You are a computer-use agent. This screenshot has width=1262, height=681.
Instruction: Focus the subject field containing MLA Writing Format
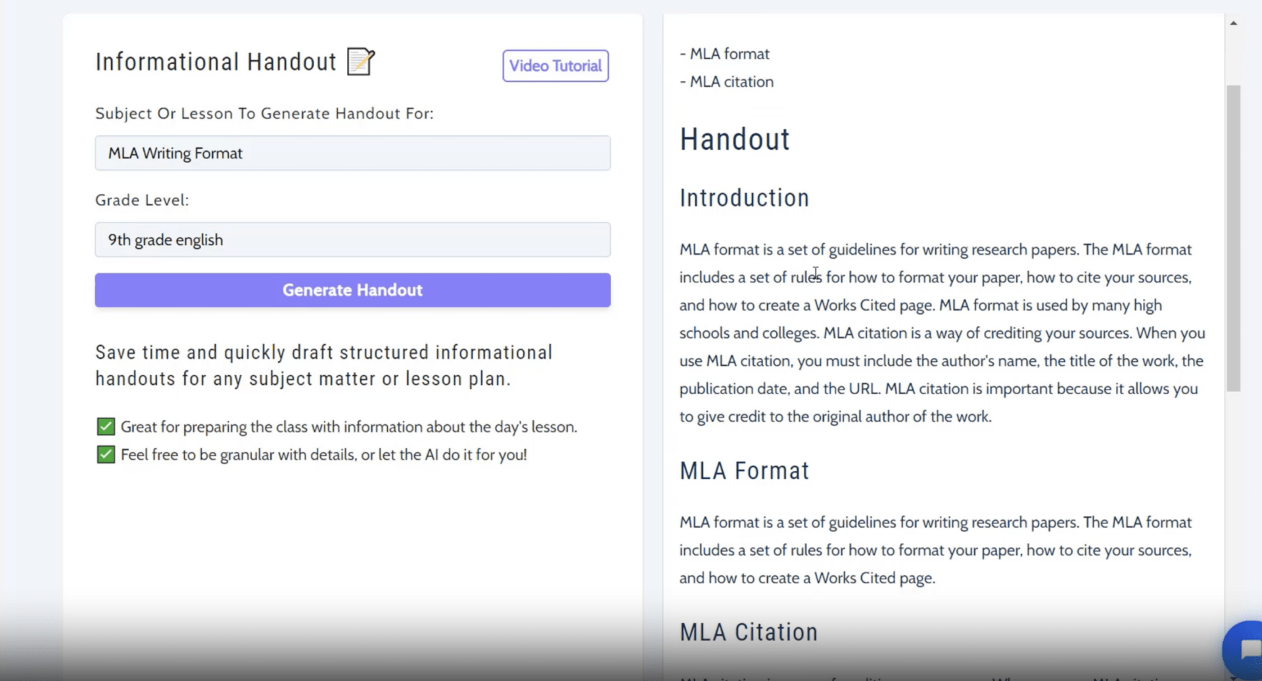pyautogui.click(x=352, y=153)
